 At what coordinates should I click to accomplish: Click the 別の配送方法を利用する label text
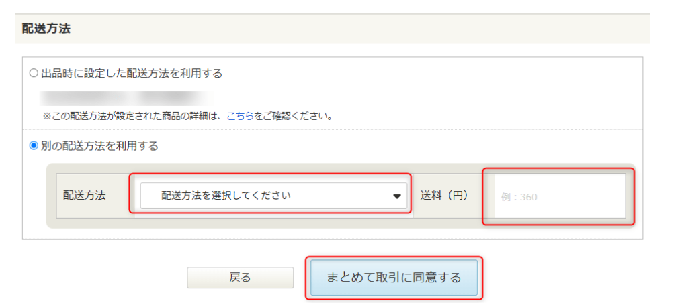99,146
